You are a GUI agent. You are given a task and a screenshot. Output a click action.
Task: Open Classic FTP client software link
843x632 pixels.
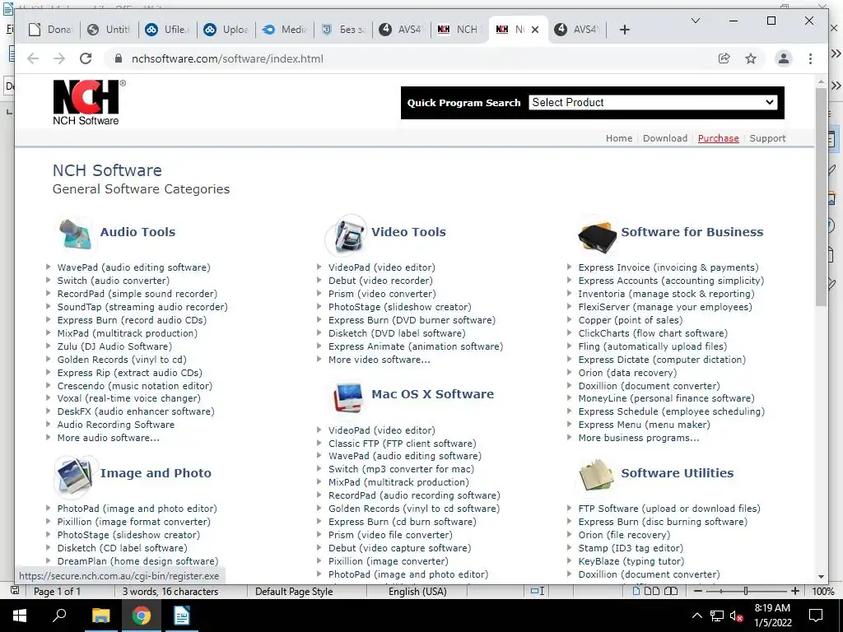(x=402, y=444)
